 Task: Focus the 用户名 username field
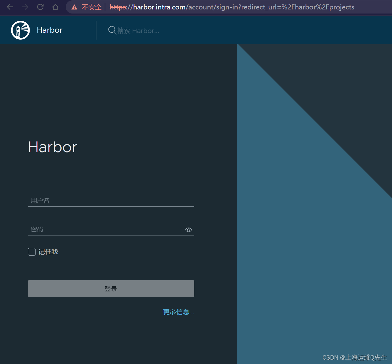111,201
